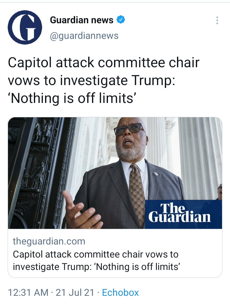Open the Echobox source link
Screen dimensions: 230x306
pyautogui.click(x=120, y=292)
